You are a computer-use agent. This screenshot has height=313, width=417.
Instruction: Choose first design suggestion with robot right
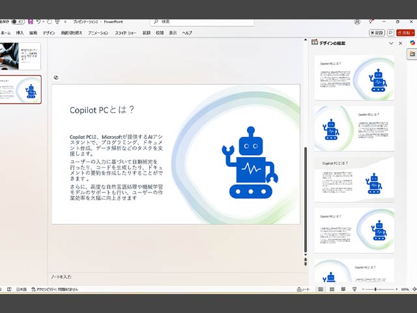pos(354,78)
